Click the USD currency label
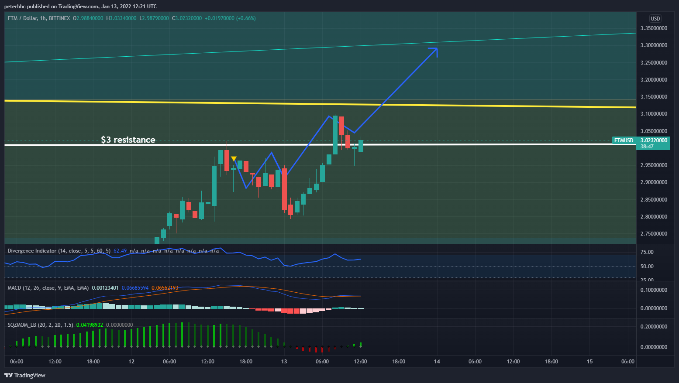Image resolution: width=679 pixels, height=383 pixels. (x=655, y=18)
